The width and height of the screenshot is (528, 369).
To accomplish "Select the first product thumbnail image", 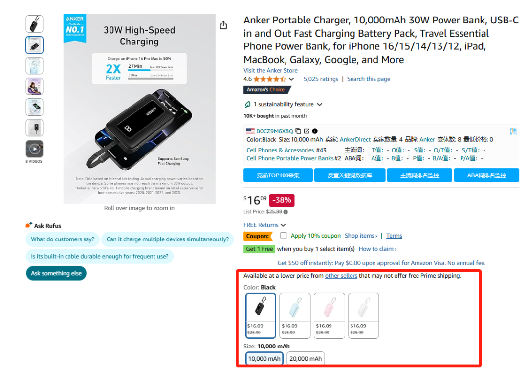I will click(x=34, y=24).
